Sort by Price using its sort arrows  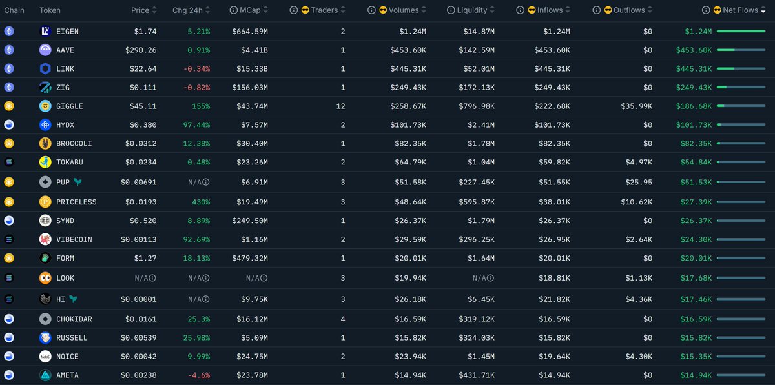pyautogui.click(x=154, y=10)
